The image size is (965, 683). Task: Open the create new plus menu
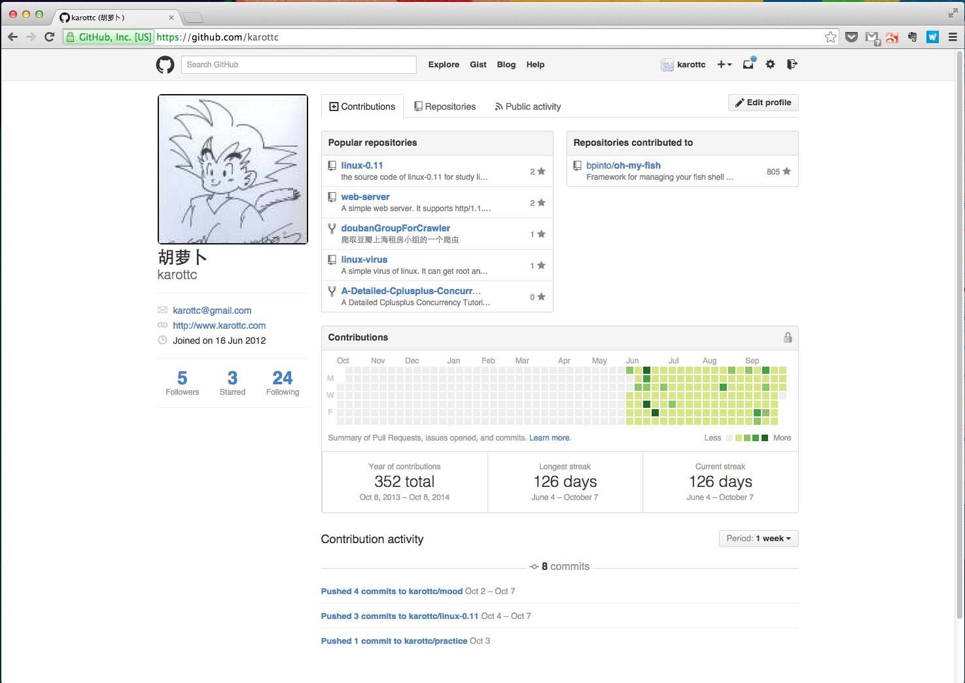pyautogui.click(x=724, y=64)
